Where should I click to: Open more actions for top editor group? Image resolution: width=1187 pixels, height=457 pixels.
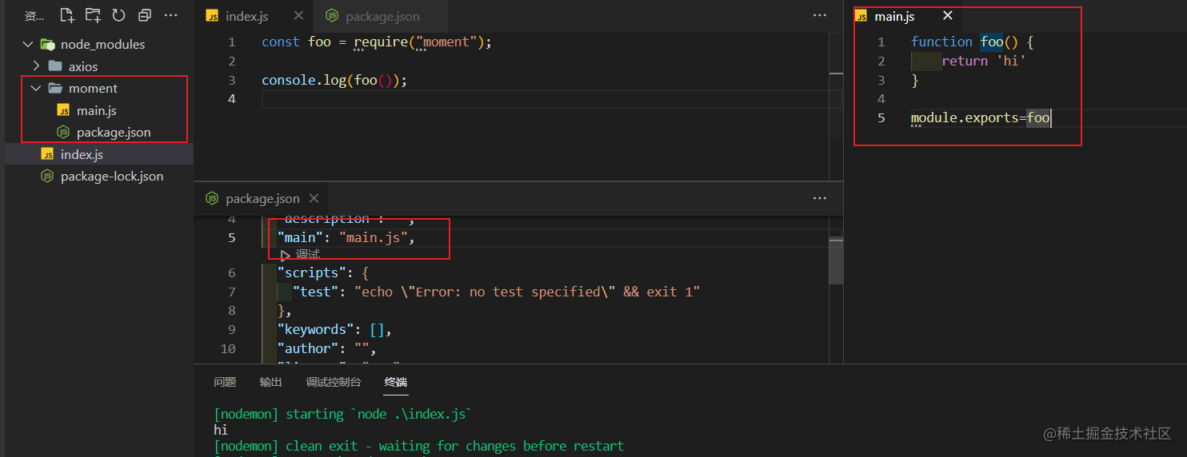tap(820, 16)
